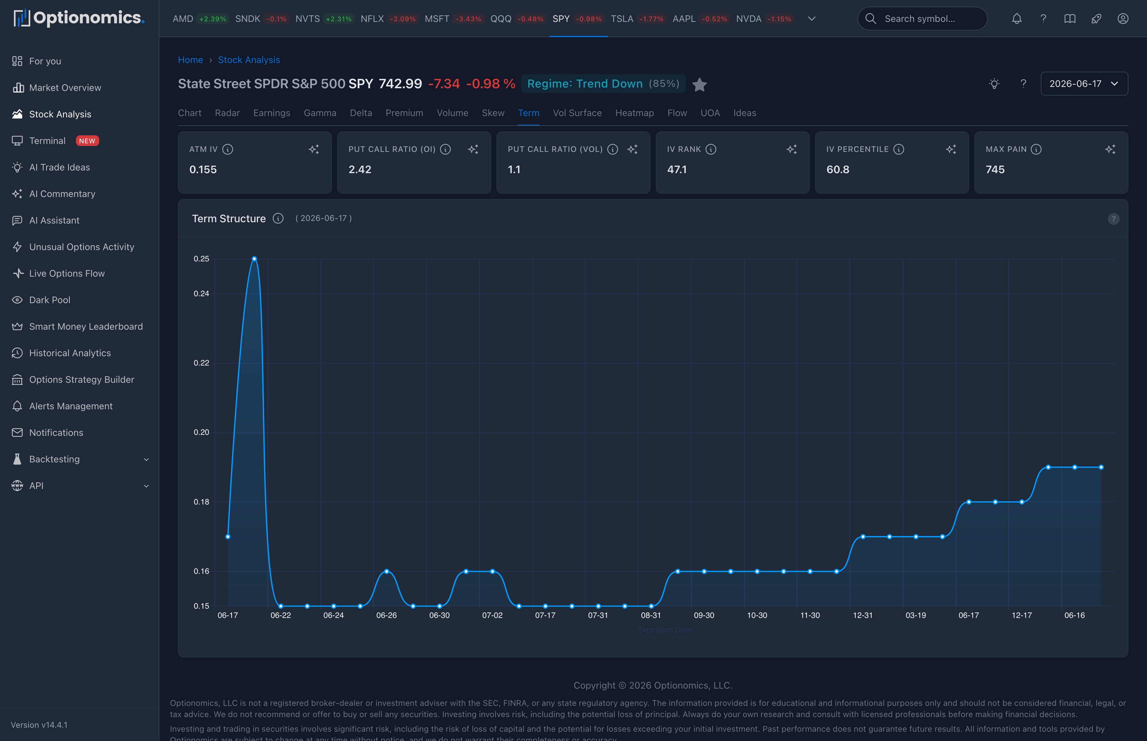The height and width of the screenshot is (741, 1147).
Task: Click the Optionomics logo
Action: point(79,18)
